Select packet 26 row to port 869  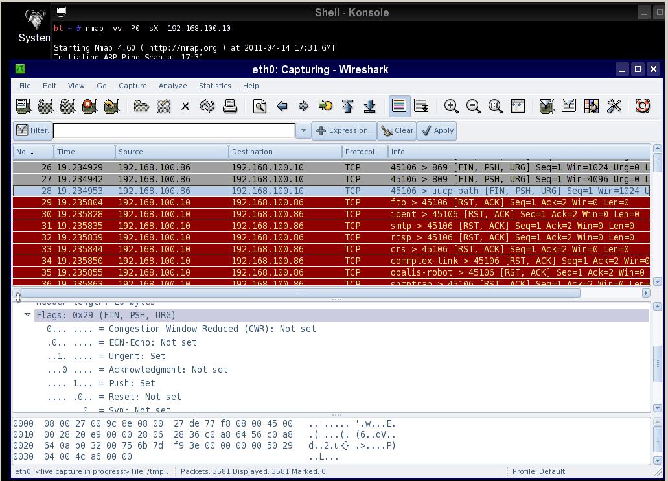point(332,168)
